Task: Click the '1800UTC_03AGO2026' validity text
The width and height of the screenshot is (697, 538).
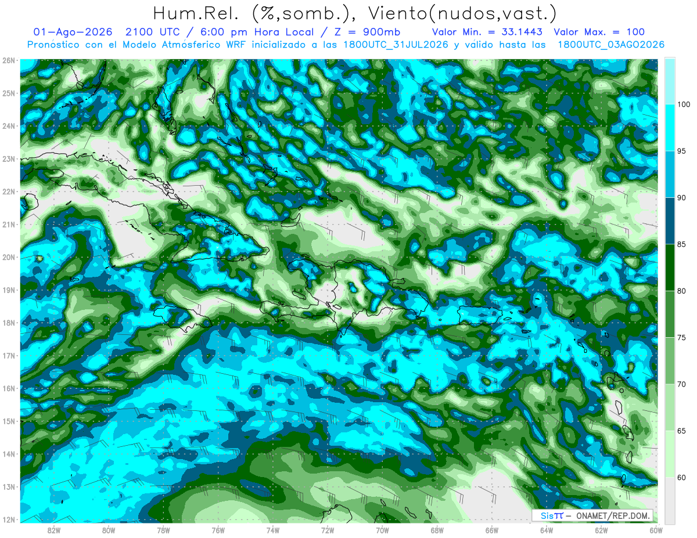Action: pos(611,45)
